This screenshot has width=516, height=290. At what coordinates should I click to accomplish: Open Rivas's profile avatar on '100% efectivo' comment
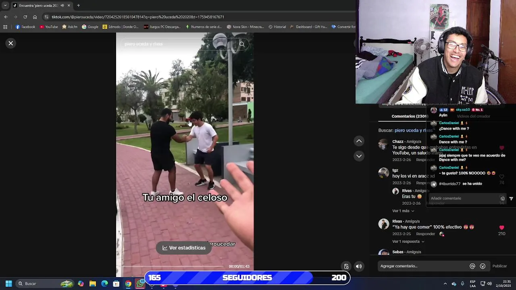383,224
